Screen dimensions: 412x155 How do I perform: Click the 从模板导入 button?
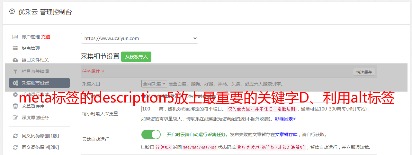coord(136,57)
